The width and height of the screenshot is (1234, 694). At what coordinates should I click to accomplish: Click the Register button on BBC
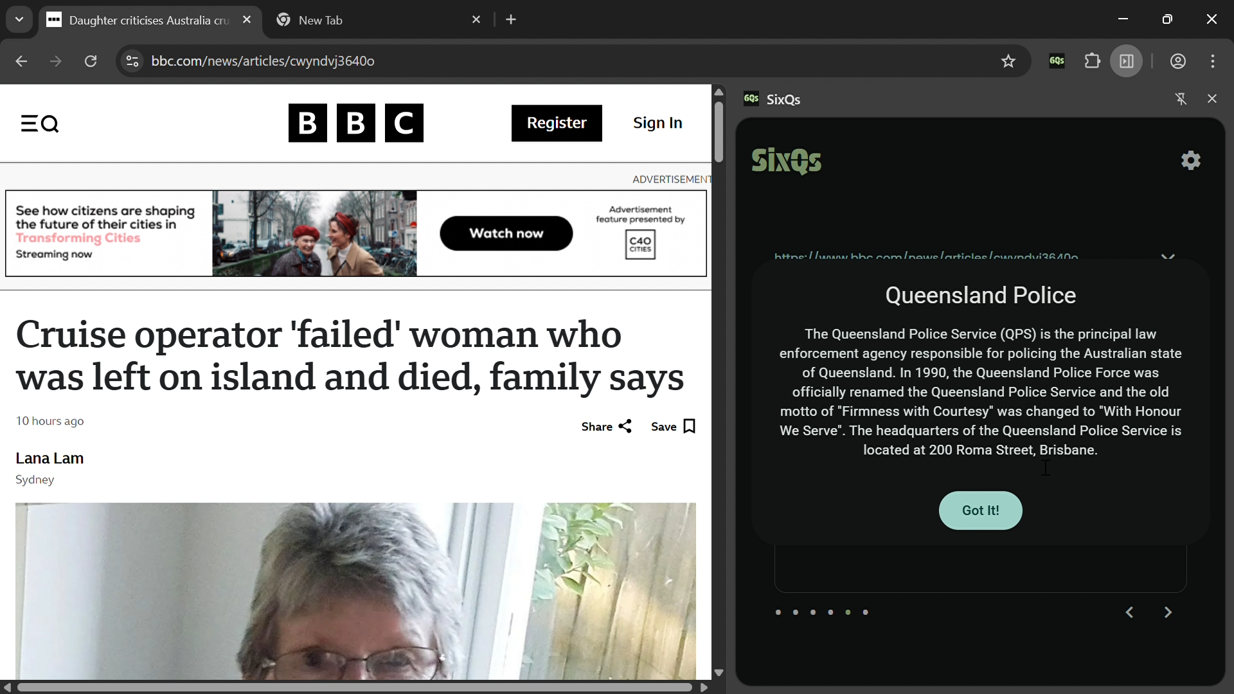tap(557, 123)
